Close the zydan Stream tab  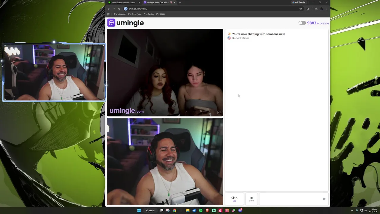click(139, 2)
